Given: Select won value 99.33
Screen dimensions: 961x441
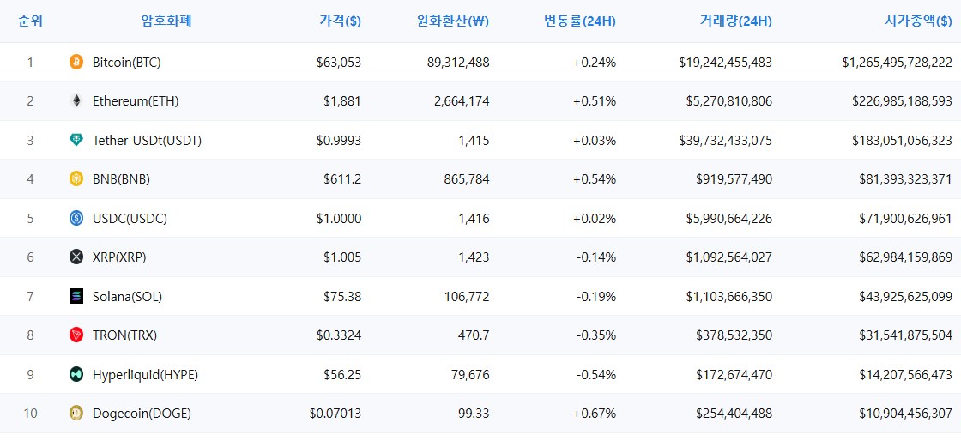Looking at the screenshot, I should 474,414.
